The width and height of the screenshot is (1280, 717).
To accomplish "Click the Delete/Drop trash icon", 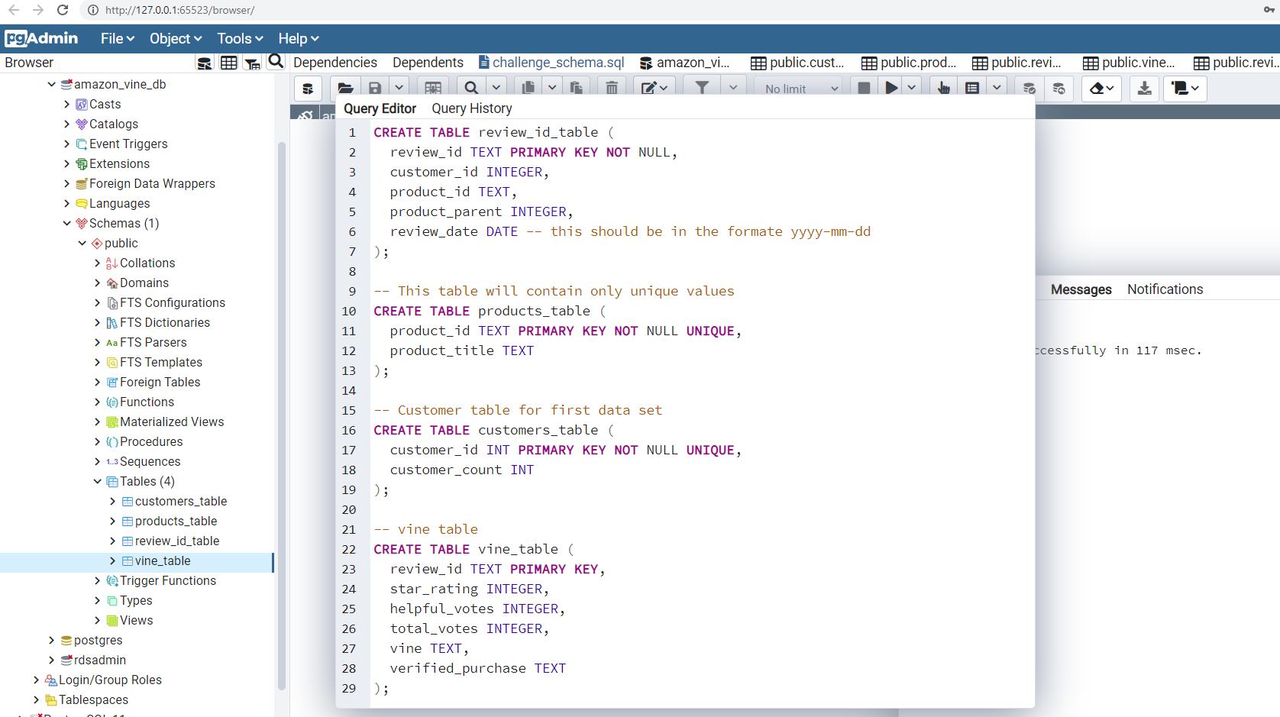I will tap(611, 87).
